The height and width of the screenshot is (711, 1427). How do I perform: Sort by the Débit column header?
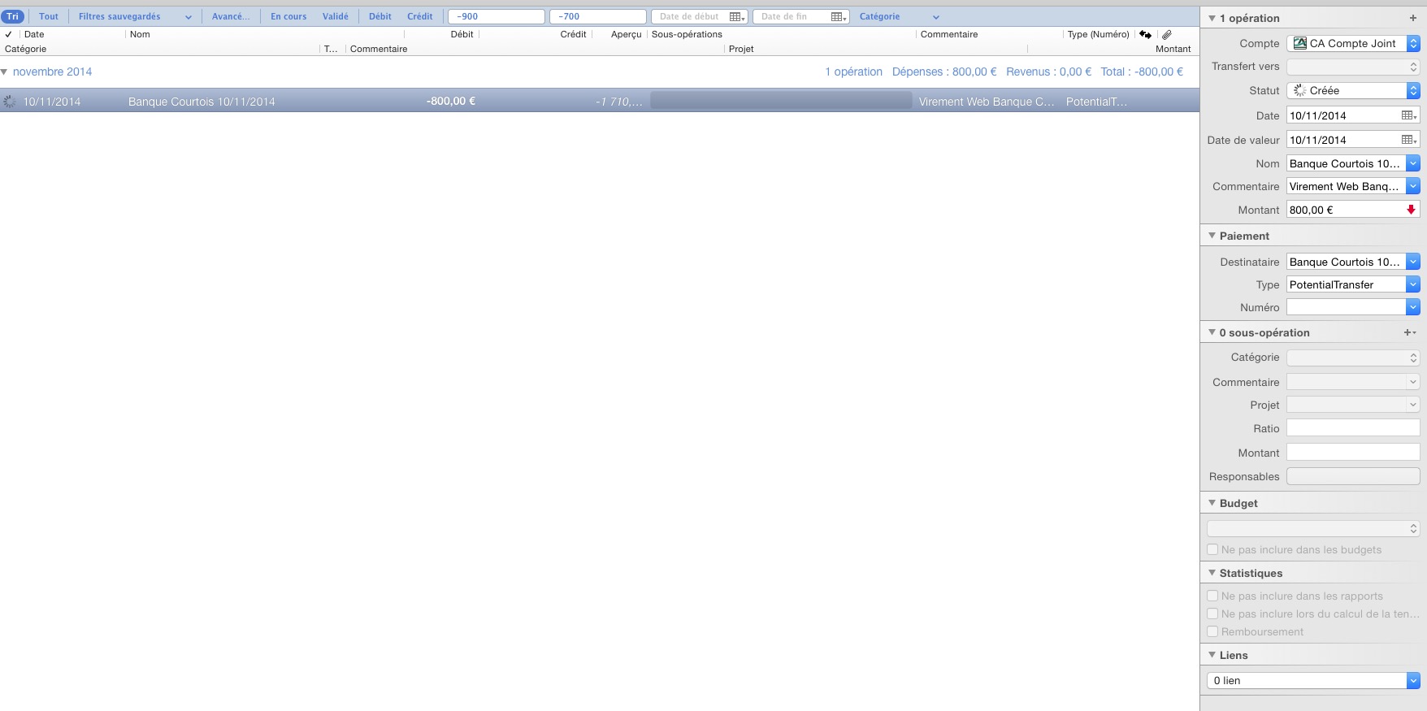(462, 34)
